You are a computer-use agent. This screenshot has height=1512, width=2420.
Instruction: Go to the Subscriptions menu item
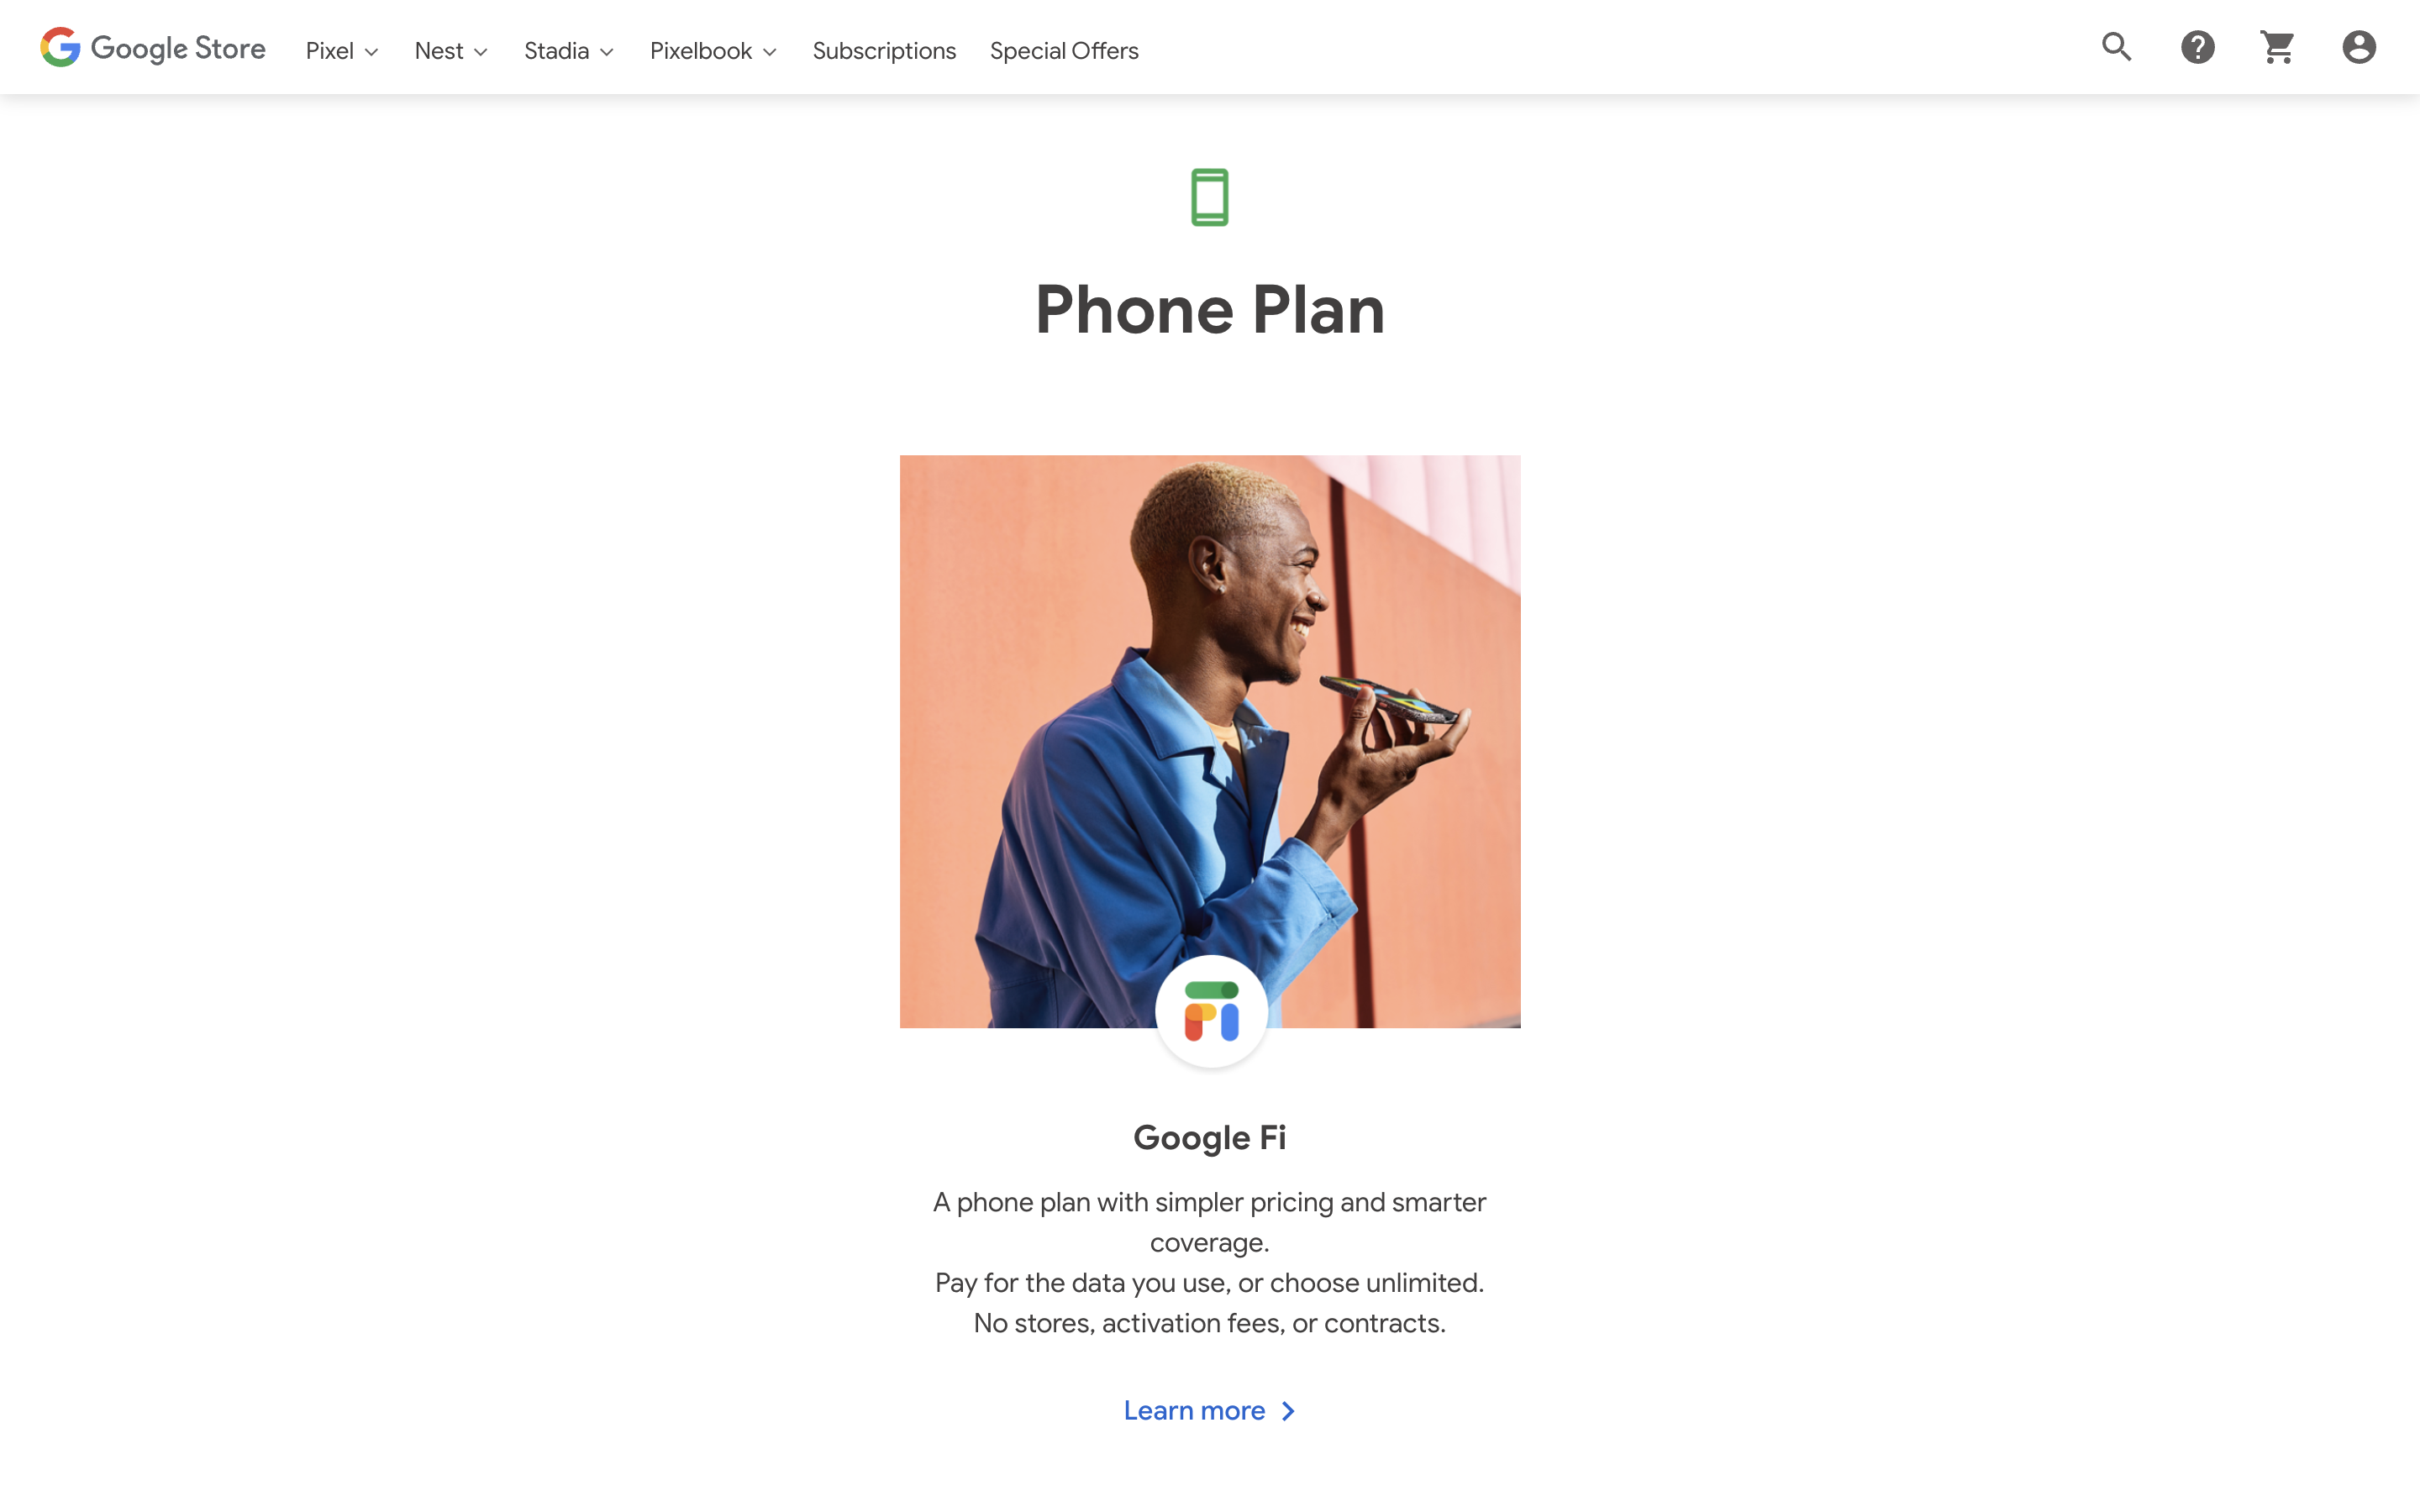click(884, 51)
